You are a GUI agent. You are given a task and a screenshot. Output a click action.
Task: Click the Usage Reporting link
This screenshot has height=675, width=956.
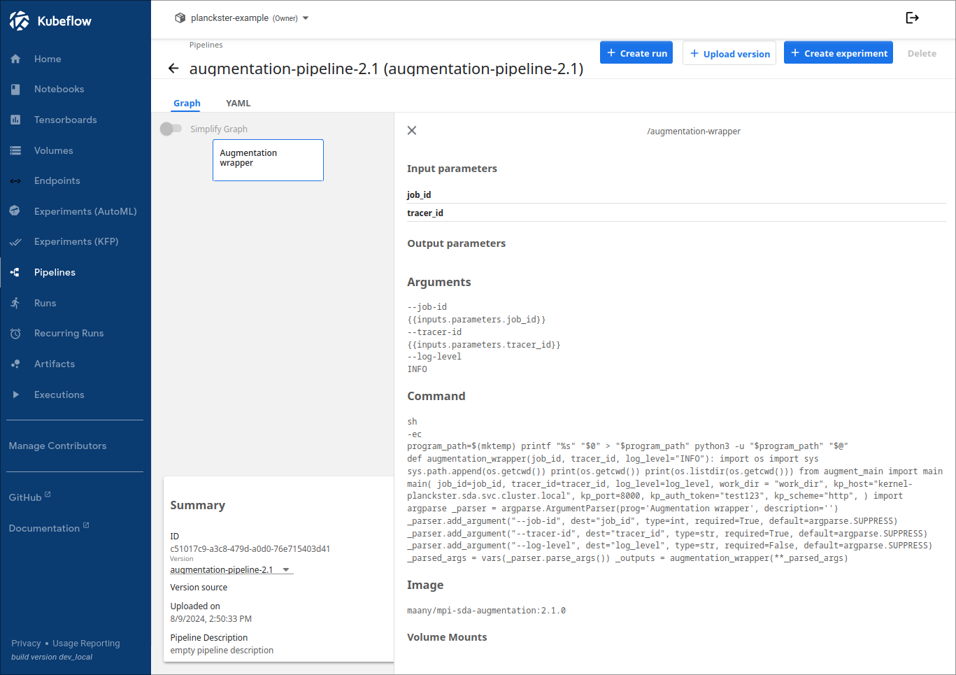[86, 644]
